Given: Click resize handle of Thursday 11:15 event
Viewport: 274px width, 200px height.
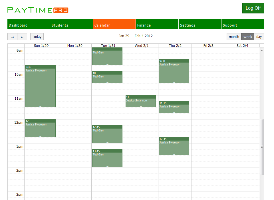Looking at the screenshot, I should (174, 112).
